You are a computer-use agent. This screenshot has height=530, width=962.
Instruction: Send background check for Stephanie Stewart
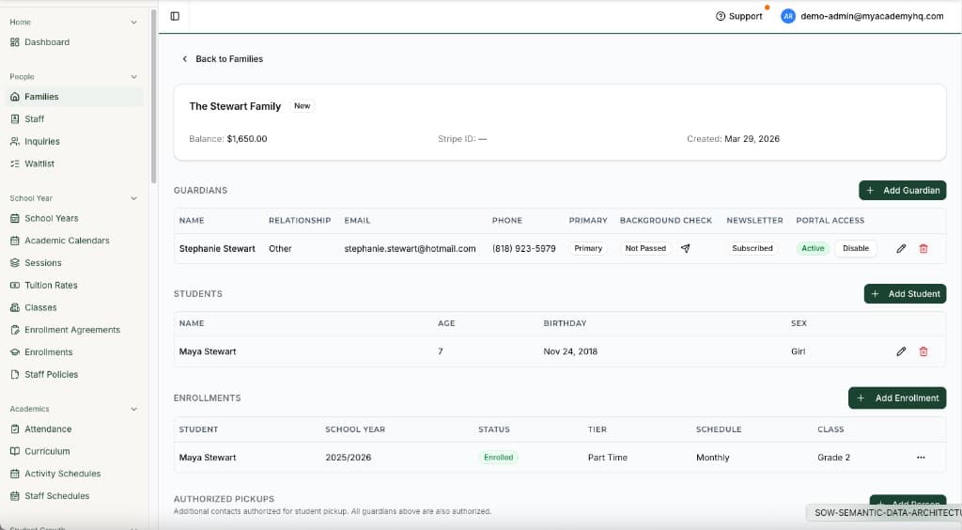[685, 248]
